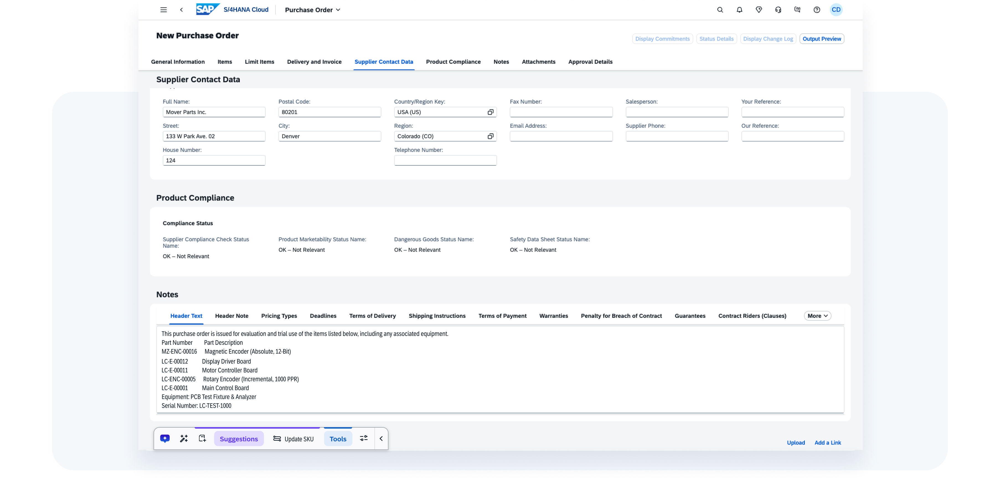Screen dimensions: 1000x478
Task: Switch to the Product Compliance tab
Action: (453, 62)
